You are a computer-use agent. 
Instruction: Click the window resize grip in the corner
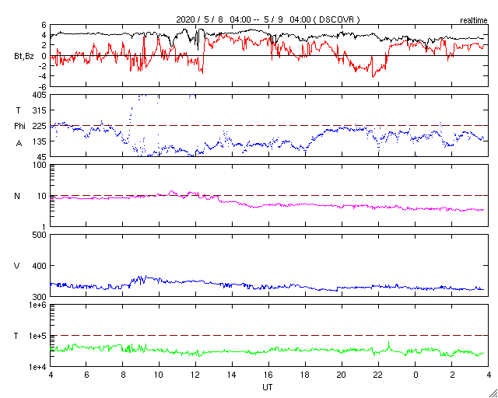[x=493, y=393]
